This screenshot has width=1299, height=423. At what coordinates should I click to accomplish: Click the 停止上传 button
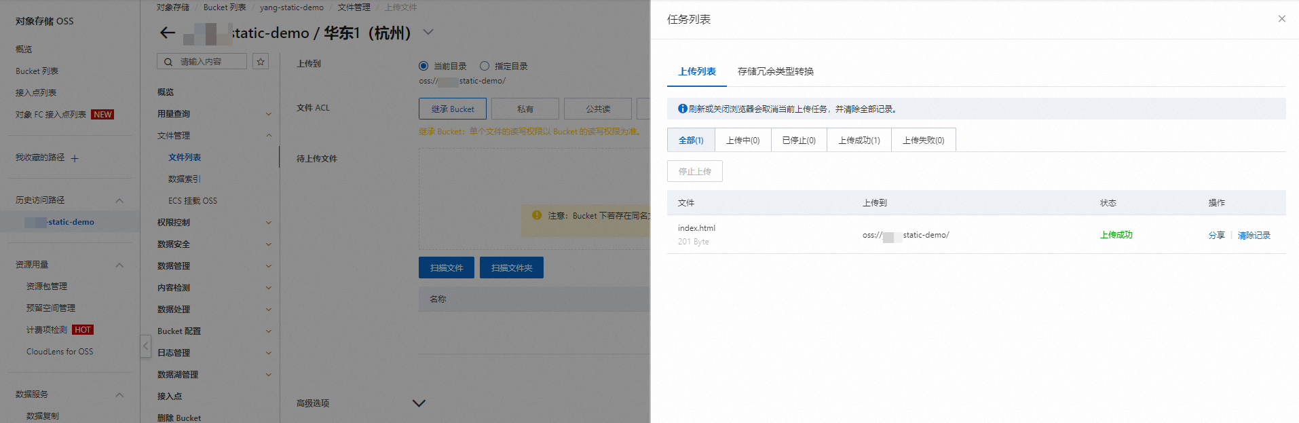coord(695,171)
